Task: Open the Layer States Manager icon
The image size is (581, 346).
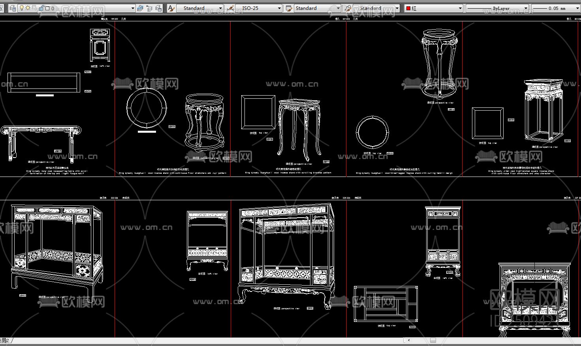Action: [x=158, y=8]
